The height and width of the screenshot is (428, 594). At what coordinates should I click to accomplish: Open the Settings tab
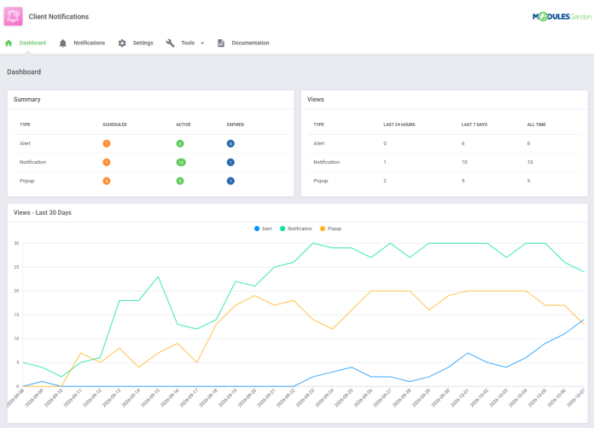[136, 43]
